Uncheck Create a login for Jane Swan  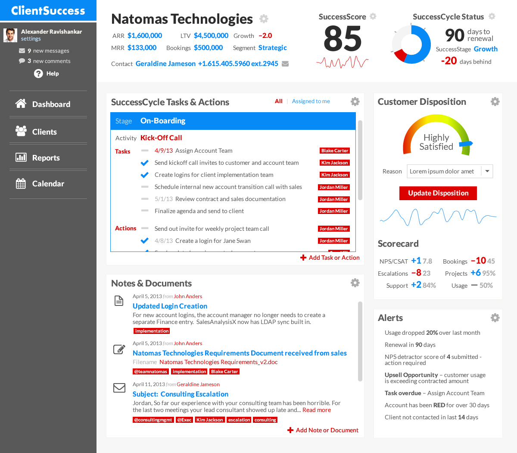click(145, 241)
